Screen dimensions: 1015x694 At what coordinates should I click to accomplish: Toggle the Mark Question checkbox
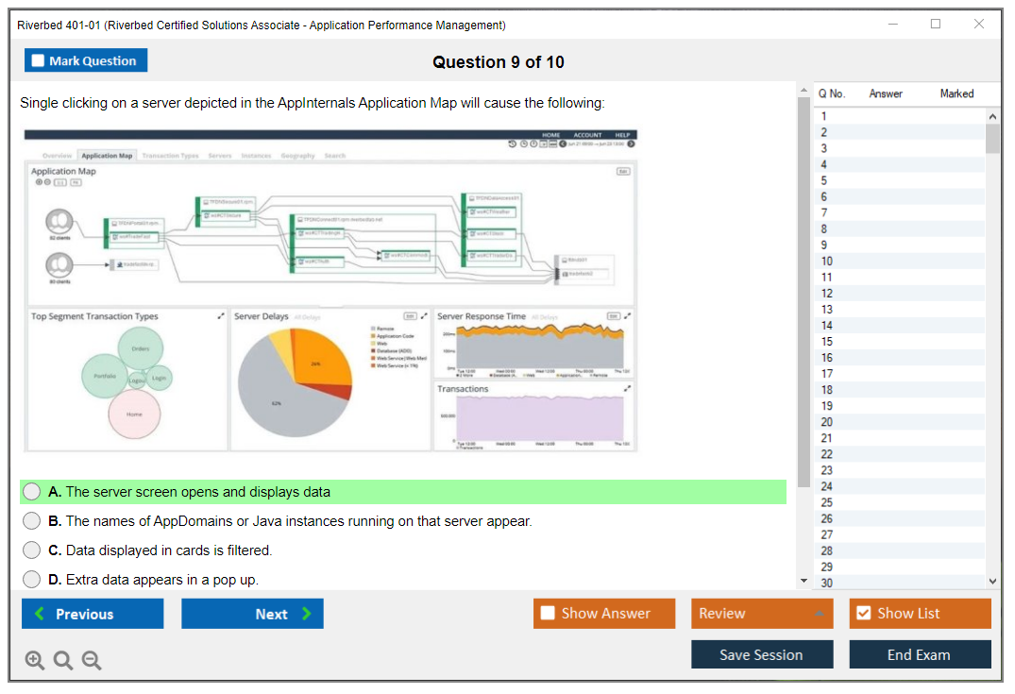pyautogui.click(x=39, y=61)
